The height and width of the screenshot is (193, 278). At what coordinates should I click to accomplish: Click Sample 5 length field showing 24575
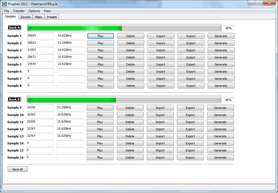41,64
